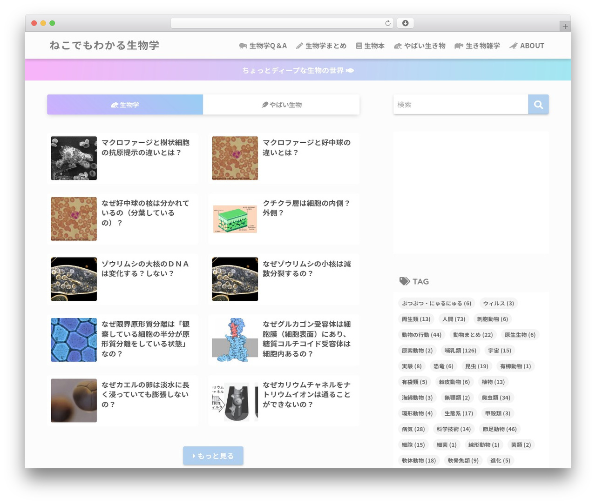Screen dimensions: 596x504
Task: Click the browser download icon
Action: coord(405,23)
